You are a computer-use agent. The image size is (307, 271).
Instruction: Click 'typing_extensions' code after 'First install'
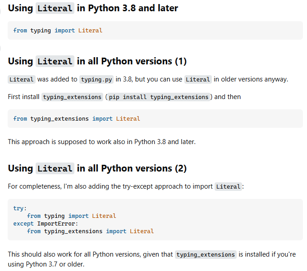[x=72, y=97]
